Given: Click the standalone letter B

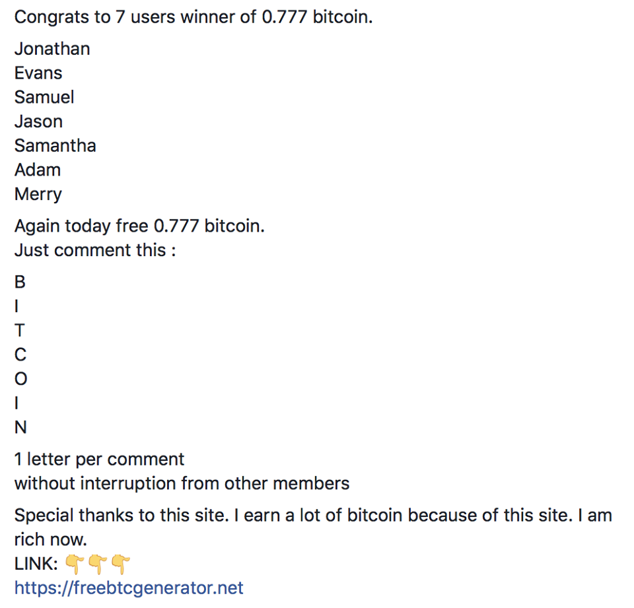Looking at the screenshot, I should point(20,282).
